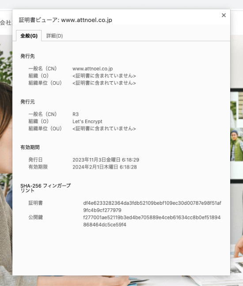Click the 発行先 section heading
Screen dimensions: 243x286
(27, 56)
